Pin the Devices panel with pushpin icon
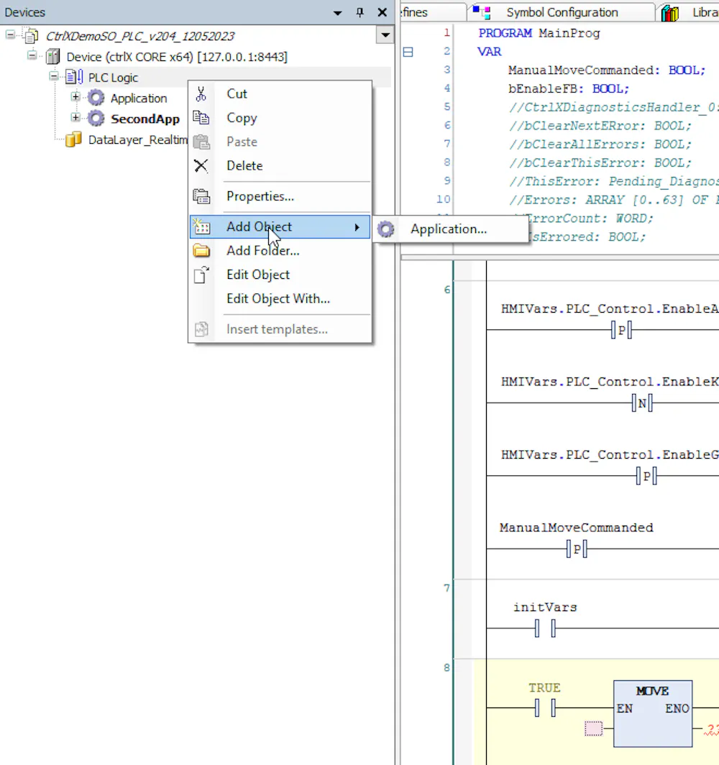 pos(360,12)
